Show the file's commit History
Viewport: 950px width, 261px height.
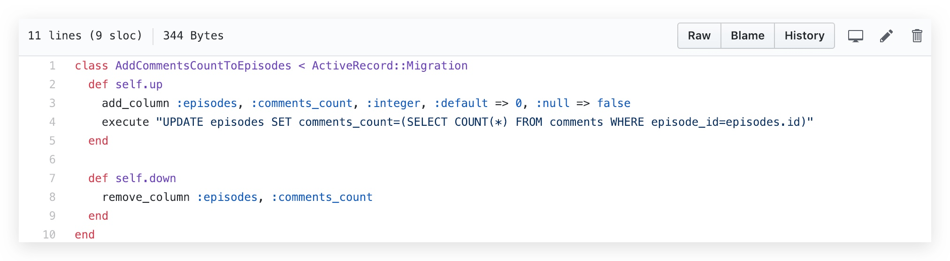804,36
